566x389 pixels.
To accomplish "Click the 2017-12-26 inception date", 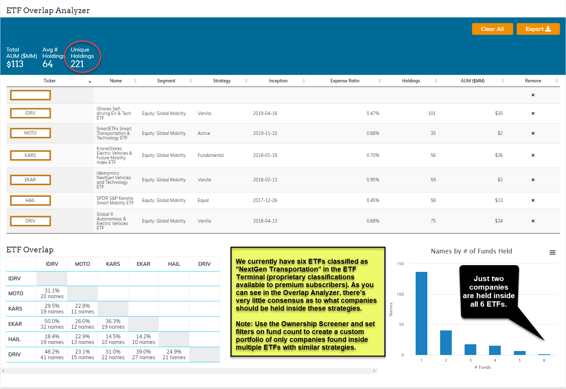I will (265, 201).
